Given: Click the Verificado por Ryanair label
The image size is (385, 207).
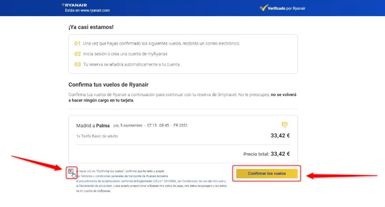Looking at the screenshot, I should (x=287, y=8).
